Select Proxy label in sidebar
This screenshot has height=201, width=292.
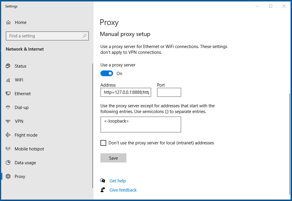[20, 177]
